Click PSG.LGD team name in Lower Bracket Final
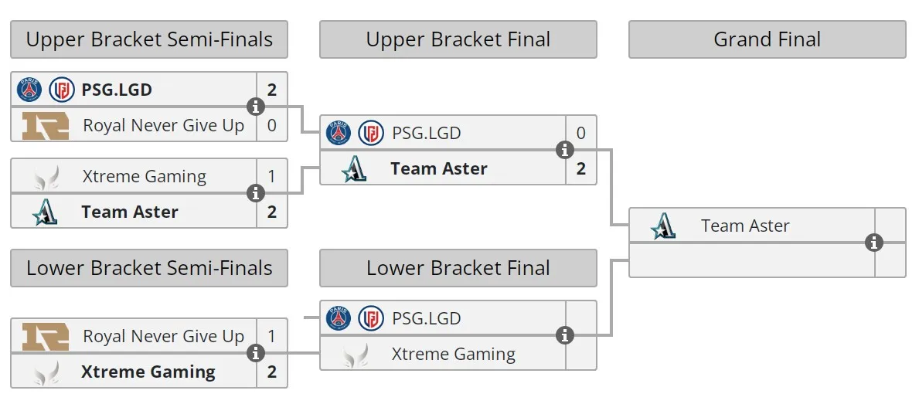The image size is (919, 404). click(426, 318)
